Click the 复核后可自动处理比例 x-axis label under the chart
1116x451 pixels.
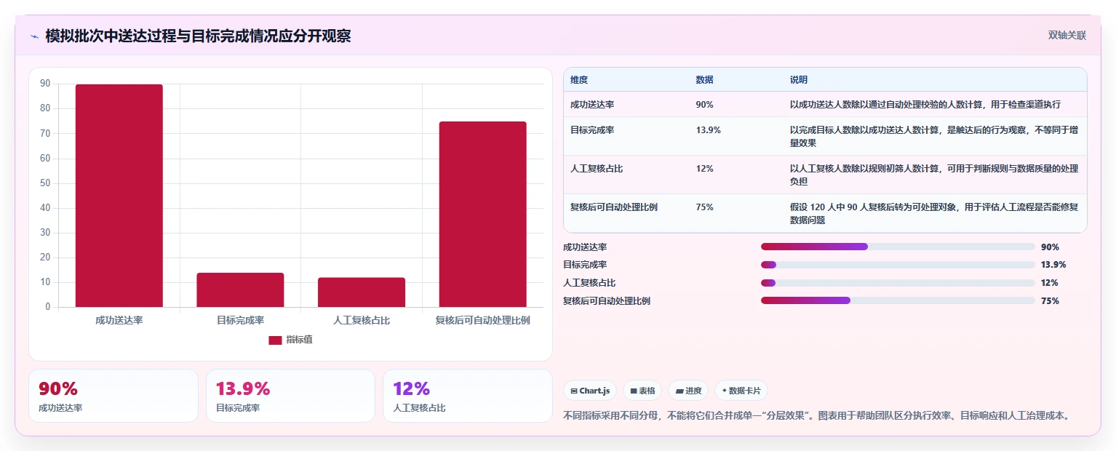[482, 320]
